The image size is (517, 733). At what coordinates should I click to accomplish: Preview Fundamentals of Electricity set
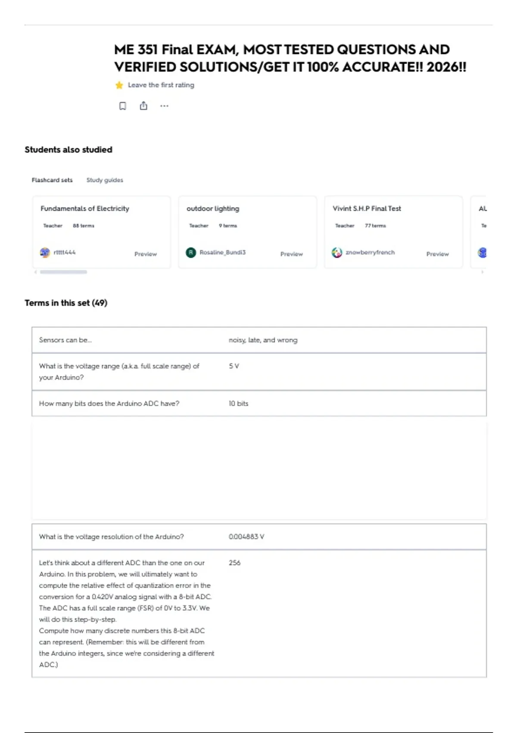tap(146, 254)
